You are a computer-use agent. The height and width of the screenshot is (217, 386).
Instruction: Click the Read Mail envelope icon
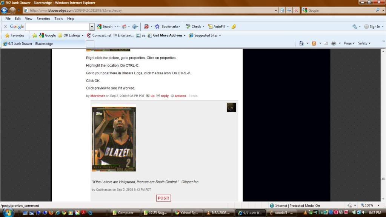[x=326, y=43]
